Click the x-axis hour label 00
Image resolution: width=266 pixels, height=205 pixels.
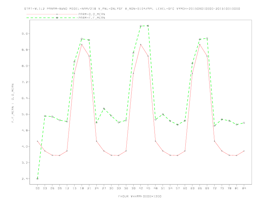click(38, 188)
